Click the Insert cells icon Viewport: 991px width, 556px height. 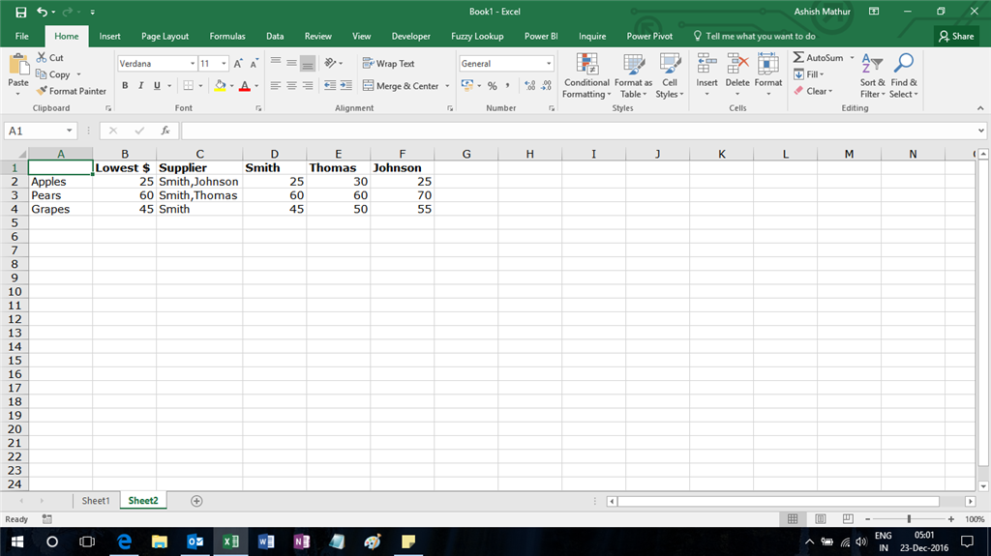coord(706,65)
